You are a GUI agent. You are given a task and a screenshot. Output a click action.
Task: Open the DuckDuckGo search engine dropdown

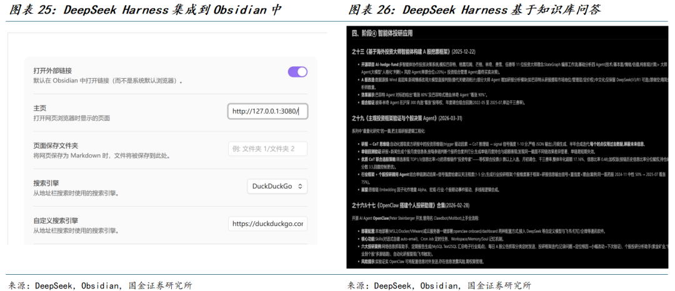click(277, 186)
